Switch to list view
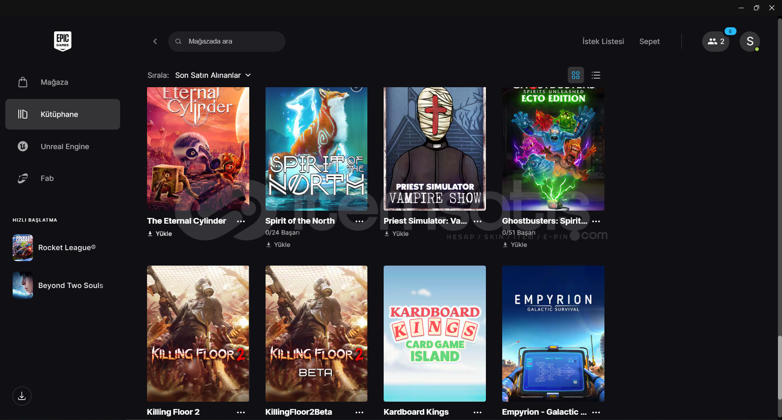The width and height of the screenshot is (782, 420). [x=596, y=75]
